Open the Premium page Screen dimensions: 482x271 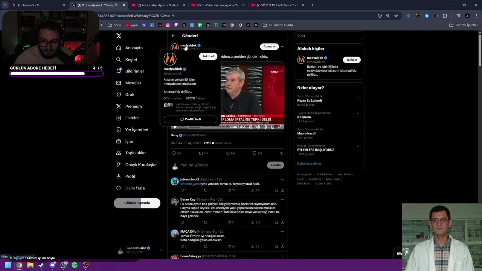tap(129, 106)
